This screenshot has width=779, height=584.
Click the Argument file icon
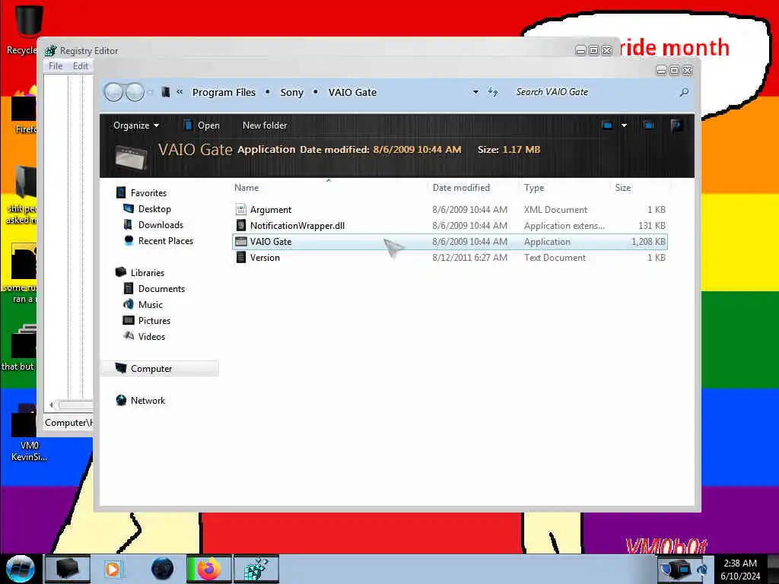(241, 210)
